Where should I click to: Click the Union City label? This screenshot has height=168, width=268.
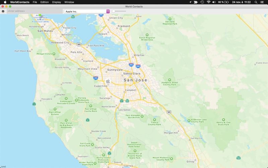click(x=116, y=18)
